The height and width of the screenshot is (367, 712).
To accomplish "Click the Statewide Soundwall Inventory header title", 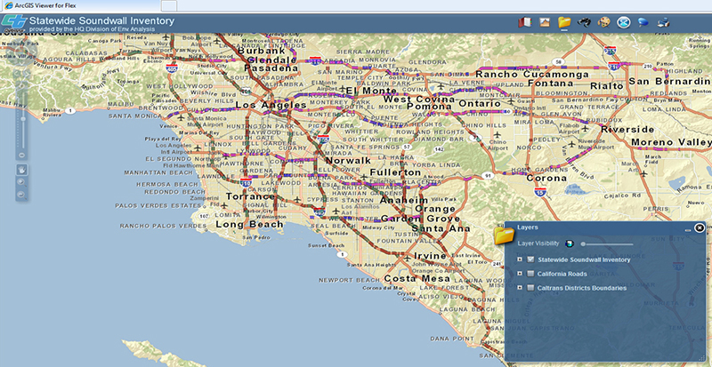I will point(101,20).
